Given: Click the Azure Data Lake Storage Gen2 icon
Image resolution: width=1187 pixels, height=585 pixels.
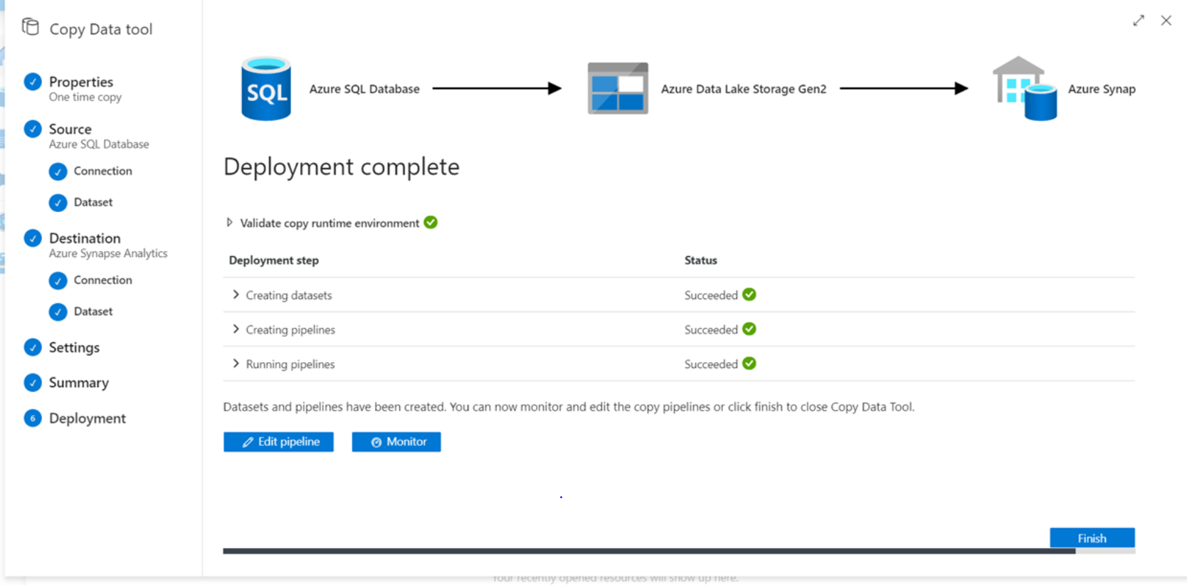Looking at the screenshot, I should click(618, 88).
